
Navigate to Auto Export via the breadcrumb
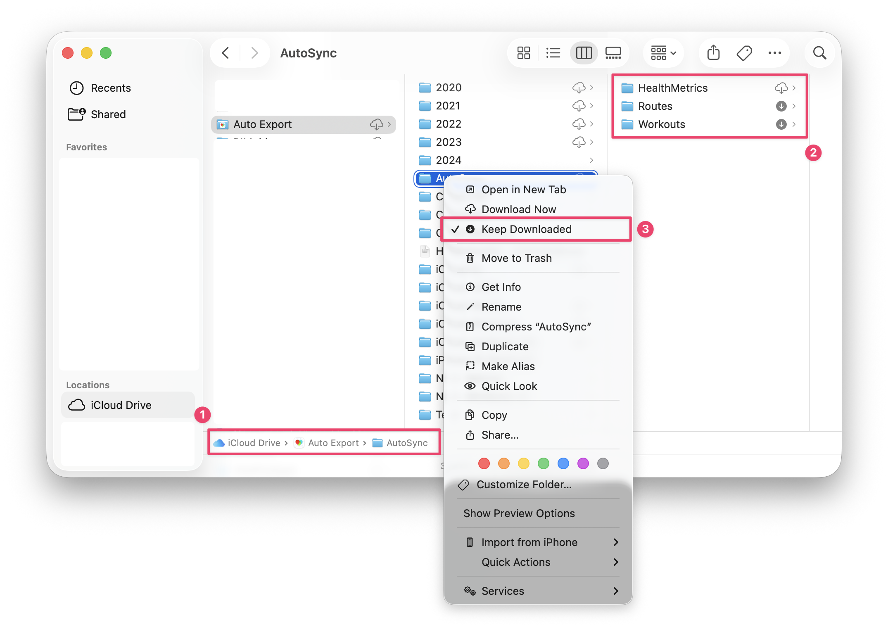[x=333, y=442]
